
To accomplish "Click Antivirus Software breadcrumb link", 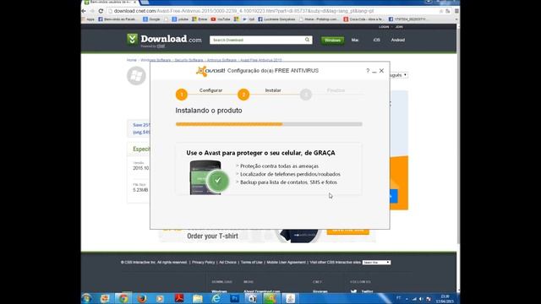I will point(221,60).
